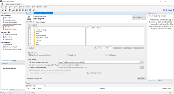Click the dump project folder path field
This screenshot has height=94, width=174.
click(99, 62)
